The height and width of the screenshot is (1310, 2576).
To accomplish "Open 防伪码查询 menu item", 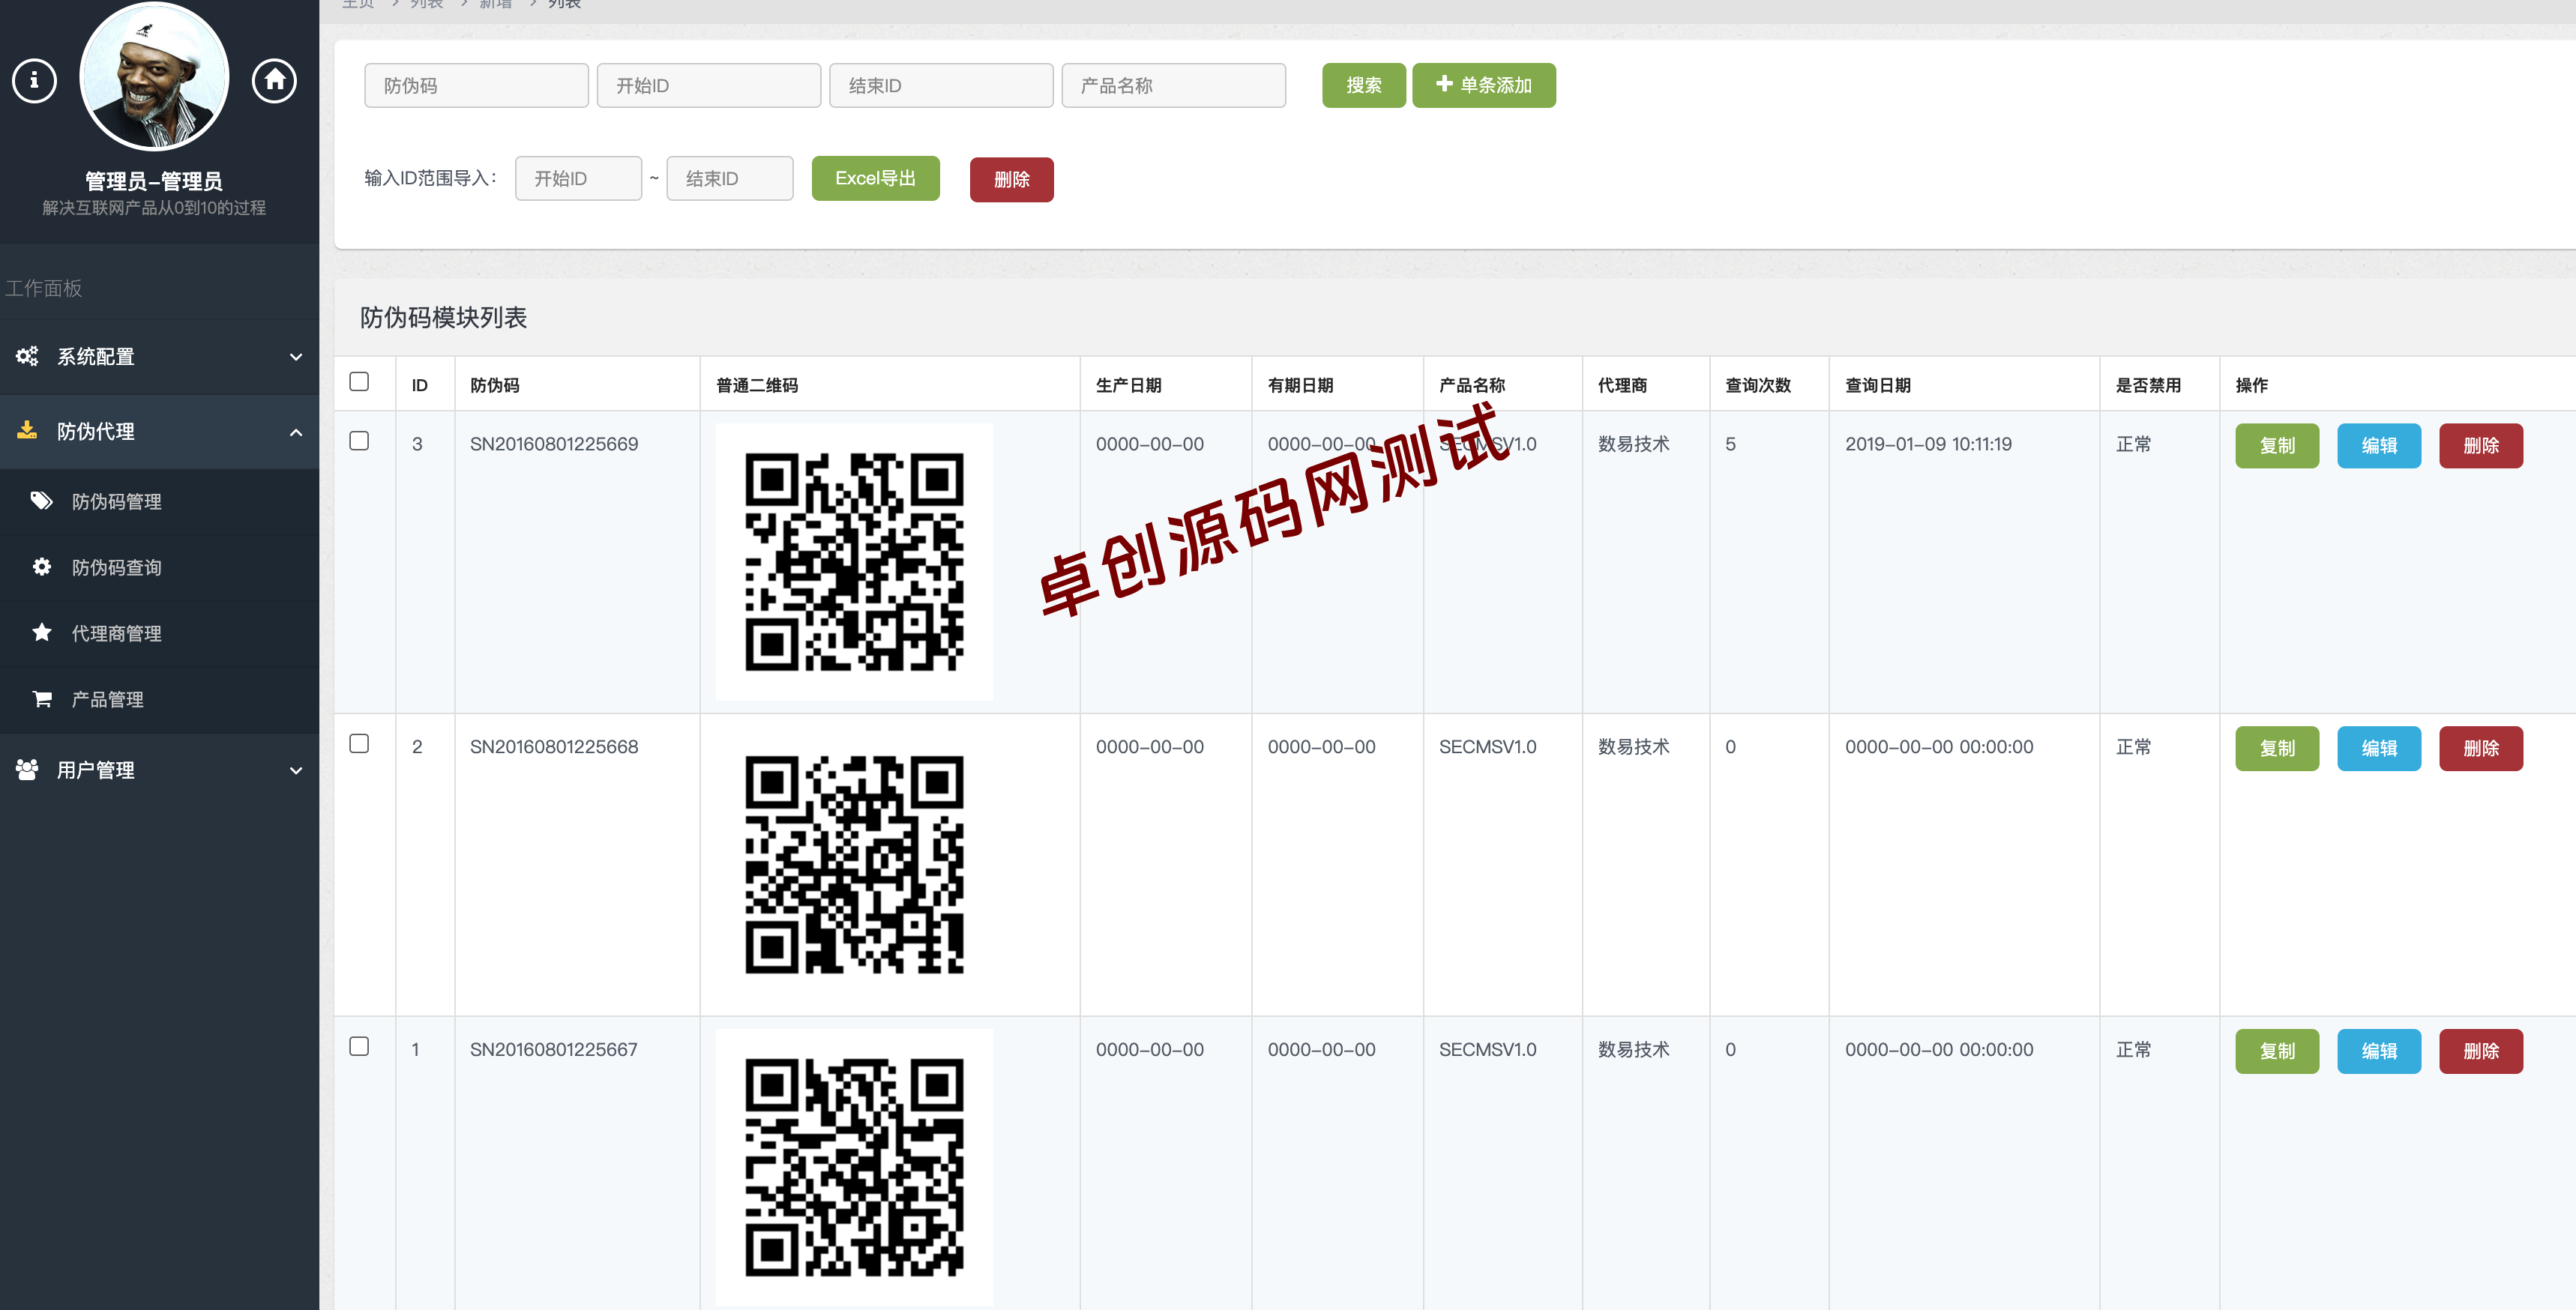I will coord(160,568).
